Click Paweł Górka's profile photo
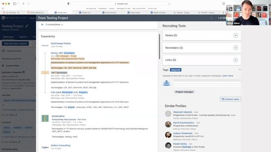The width and height of the screenshot is (271, 152). [x=168, y=145]
